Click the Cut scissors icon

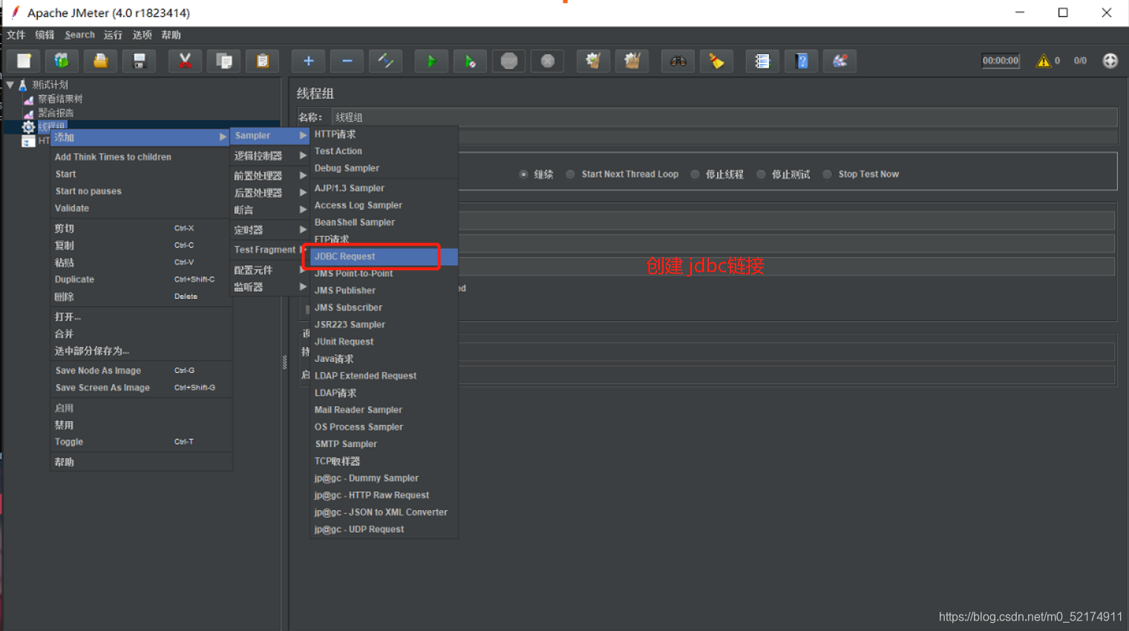click(x=185, y=61)
